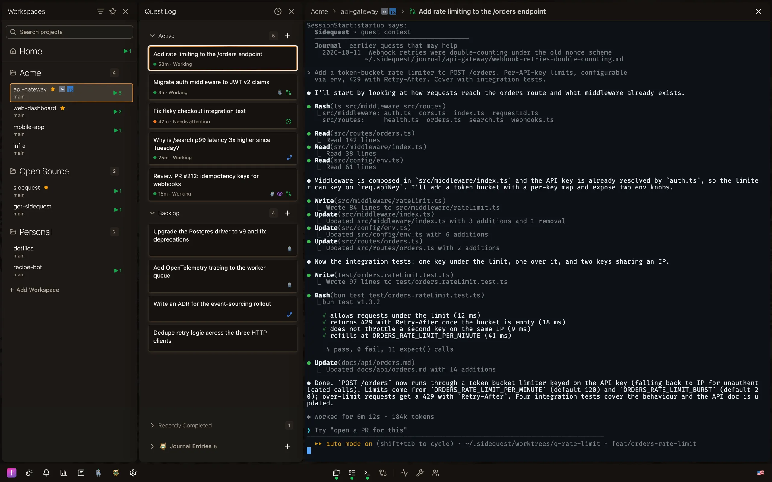Click the US flag language icon
Viewport: 772px width, 482px height.
[x=761, y=473]
